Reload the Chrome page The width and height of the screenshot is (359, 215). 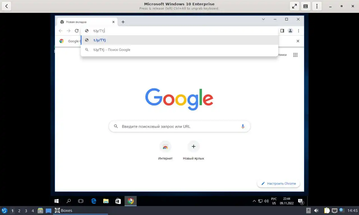[77, 31]
